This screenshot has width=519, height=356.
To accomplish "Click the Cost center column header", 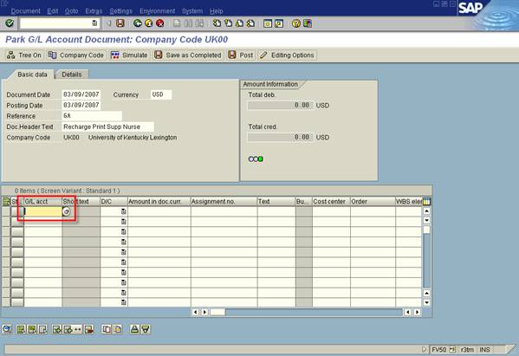I will [x=331, y=201].
